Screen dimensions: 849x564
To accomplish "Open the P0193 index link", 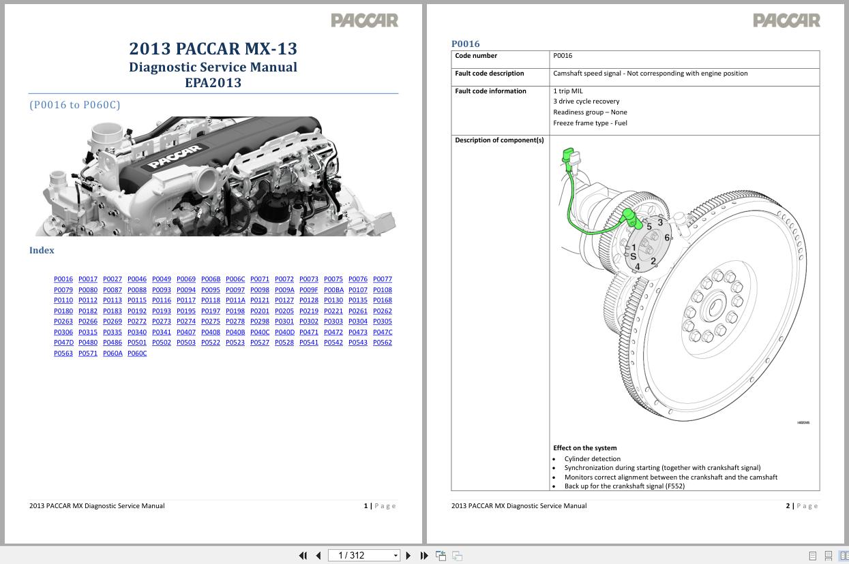I will 162,311.
